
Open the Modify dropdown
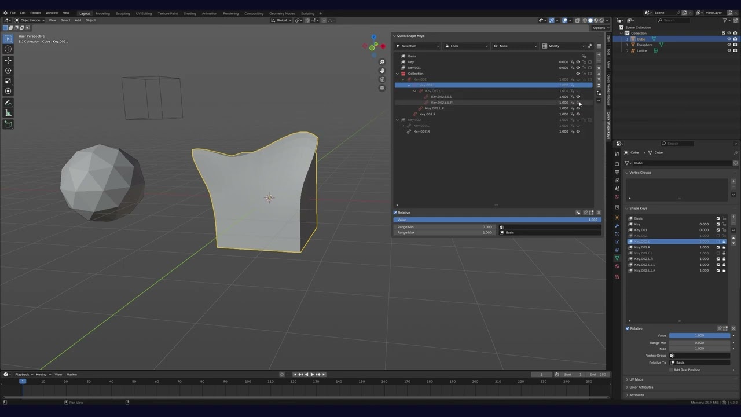click(x=563, y=46)
